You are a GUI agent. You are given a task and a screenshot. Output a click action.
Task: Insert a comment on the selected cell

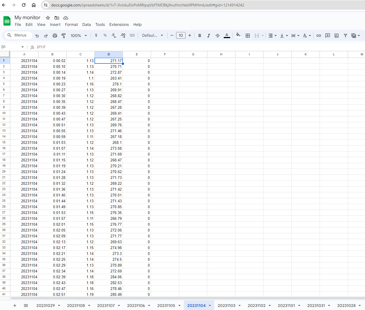pos(327,35)
